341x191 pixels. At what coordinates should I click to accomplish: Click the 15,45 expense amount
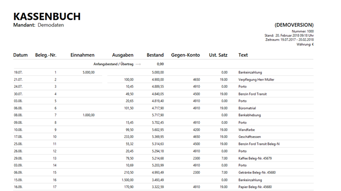130,123
